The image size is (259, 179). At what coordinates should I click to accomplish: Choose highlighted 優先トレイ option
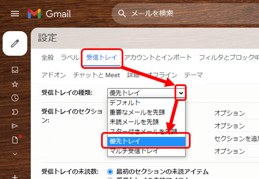point(146,141)
